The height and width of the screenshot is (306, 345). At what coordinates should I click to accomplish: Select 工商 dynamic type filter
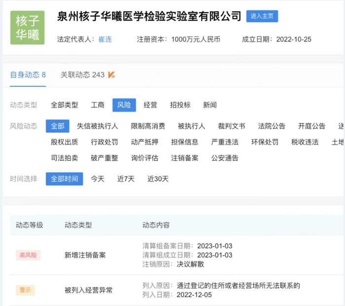(98, 105)
